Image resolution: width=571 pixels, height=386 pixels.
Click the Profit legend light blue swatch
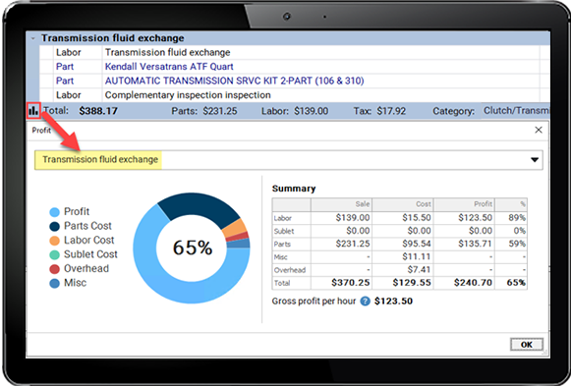click(x=54, y=212)
